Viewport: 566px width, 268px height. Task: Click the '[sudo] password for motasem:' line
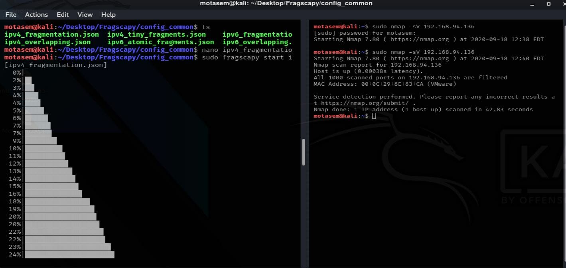pyautogui.click(x=365, y=33)
